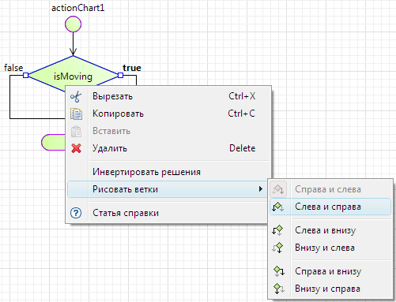Viewport: 396px width, 302px height.
Task: Expand the Рисовать ветки submenu arrow
Action: 261,189
